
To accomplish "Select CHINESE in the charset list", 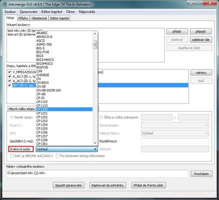I will (x=64, y=75).
